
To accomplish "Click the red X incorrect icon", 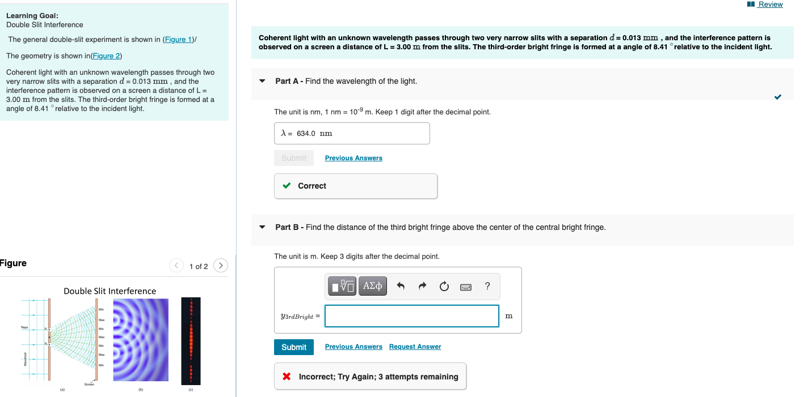I will click(287, 377).
